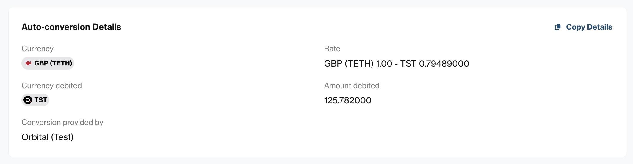Click the Currency label
This screenshot has height=164, width=633.
(37, 49)
